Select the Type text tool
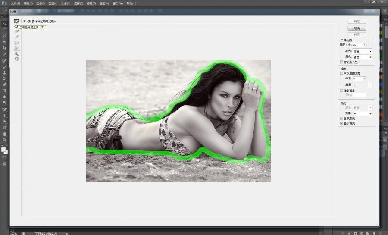 click(x=4, y=115)
